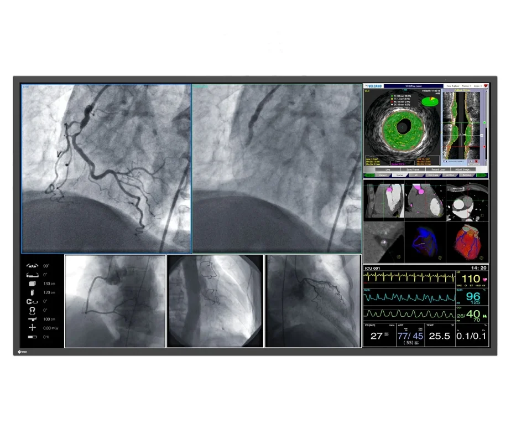
Task: Click the triangle expander below the longitudinal view
Action: click(445, 161)
